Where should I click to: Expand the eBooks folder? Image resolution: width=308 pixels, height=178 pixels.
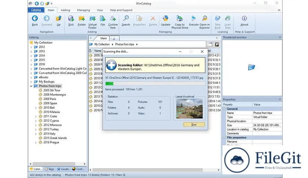pyautogui.click(x=31, y=78)
